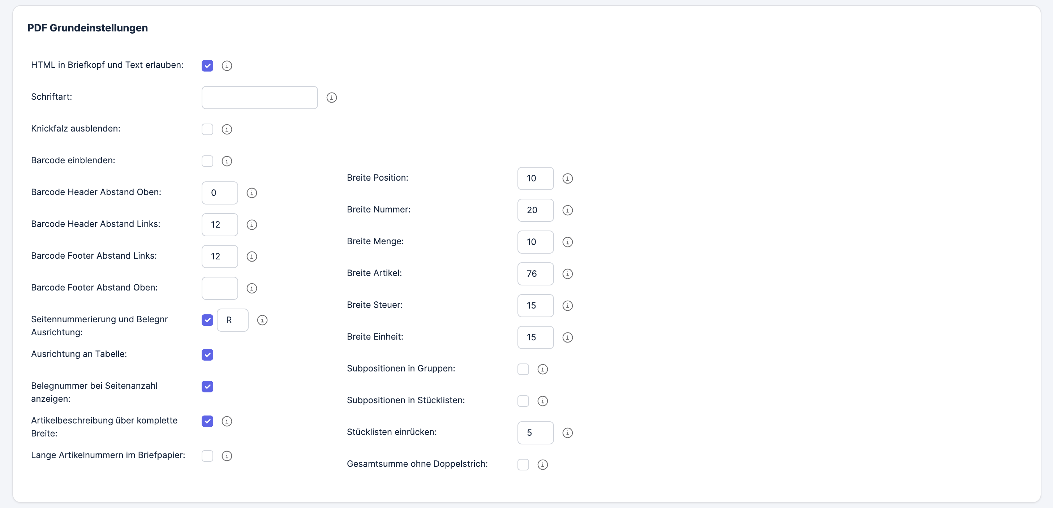Check Subpositionen in Stücklisten option
This screenshot has width=1053, height=508.
[523, 401]
